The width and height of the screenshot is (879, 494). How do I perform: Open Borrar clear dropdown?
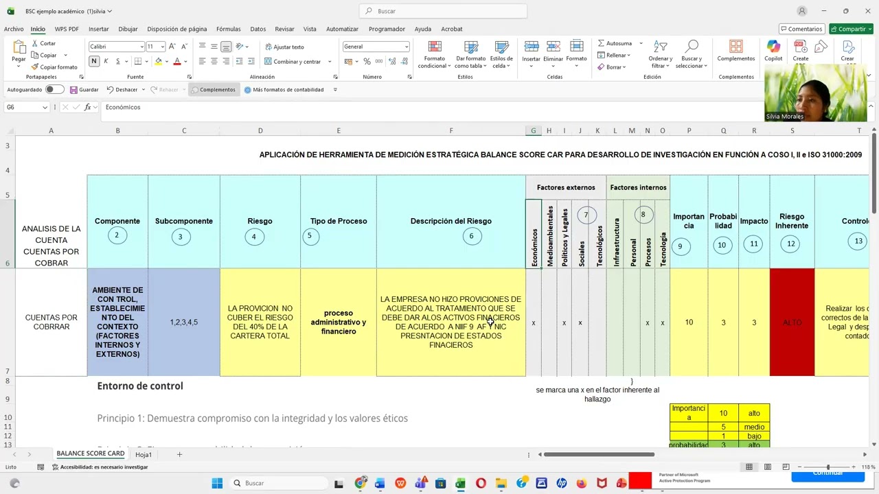click(612, 67)
